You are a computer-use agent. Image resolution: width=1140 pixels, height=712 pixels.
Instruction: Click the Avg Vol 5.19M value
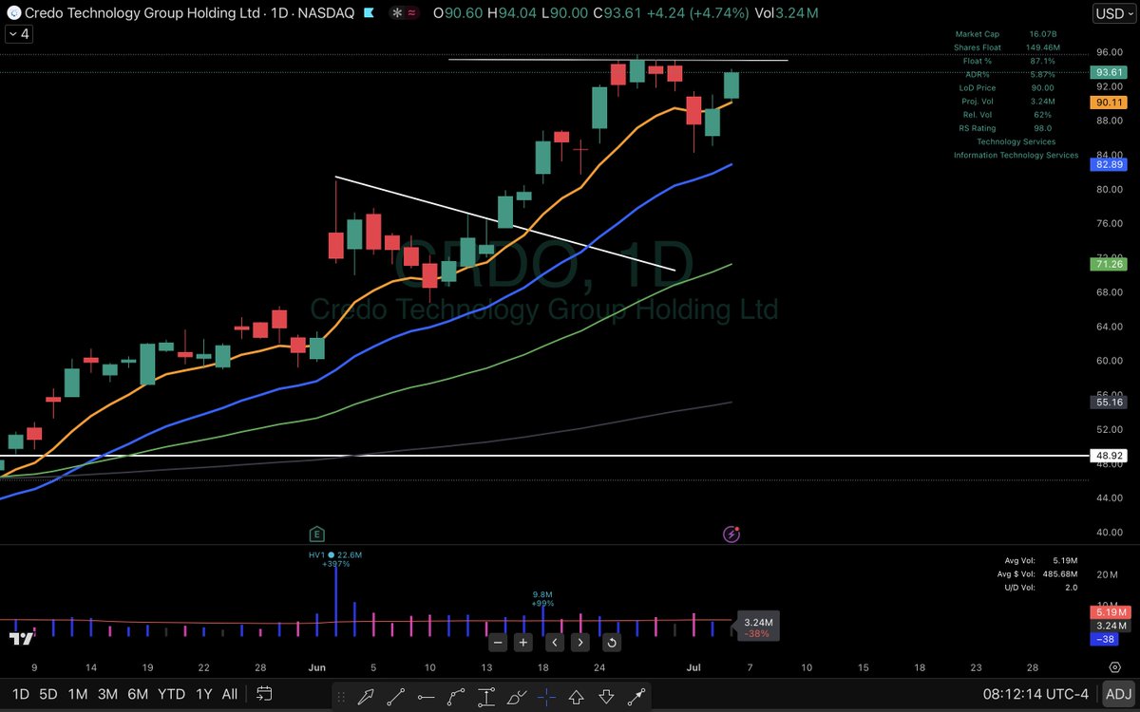point(1065,560)
